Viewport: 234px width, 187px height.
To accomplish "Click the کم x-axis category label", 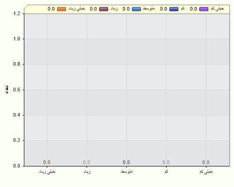I will [x=166, y=172].
